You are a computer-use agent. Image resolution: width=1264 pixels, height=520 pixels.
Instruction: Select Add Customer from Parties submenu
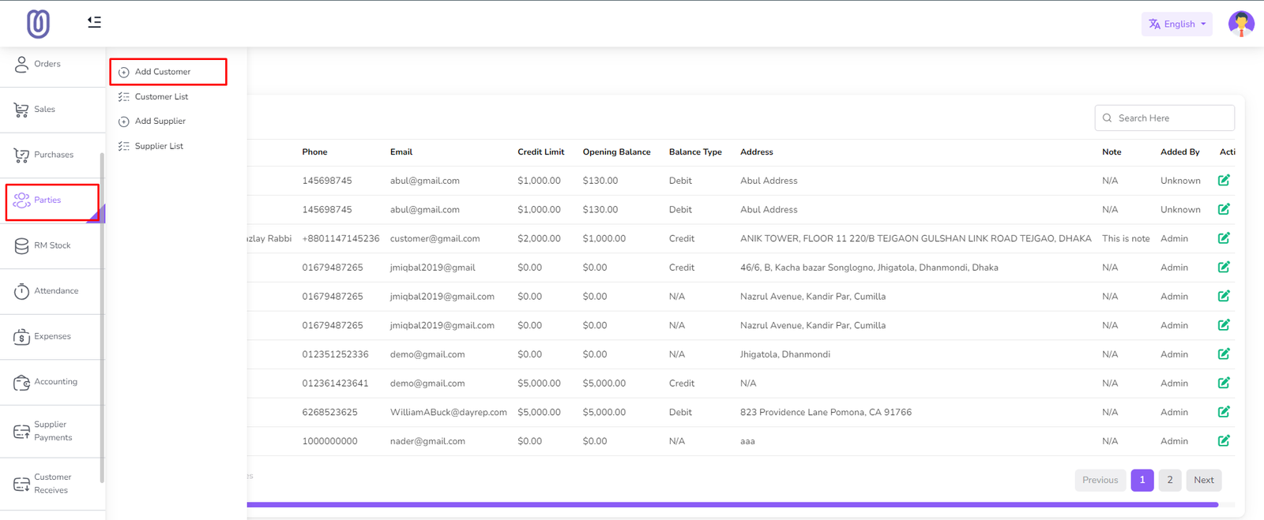pyautogui.click(x=163, y=72)
